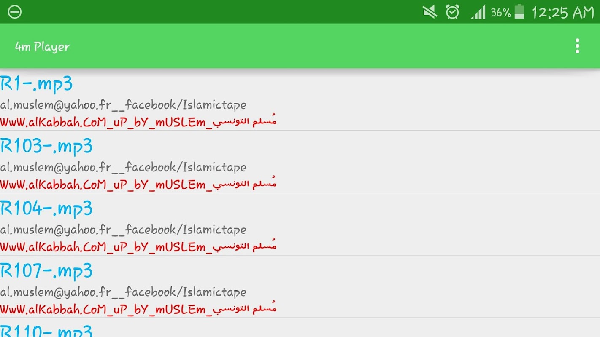Tap the red album text under R1-.mp3
Image resolution: width=600 pixels, height=337 pixels.
point(138,122)
